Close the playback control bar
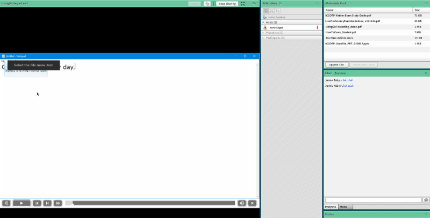This screenshot has width=430, height=218. (x=252, y=203)
